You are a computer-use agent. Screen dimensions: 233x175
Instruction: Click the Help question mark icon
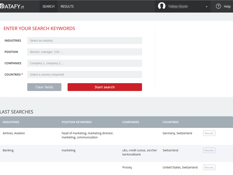pos(218,6)
